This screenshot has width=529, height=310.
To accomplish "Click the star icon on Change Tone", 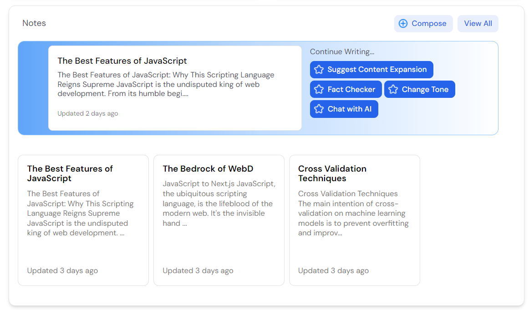I will (x=393, y=90).
